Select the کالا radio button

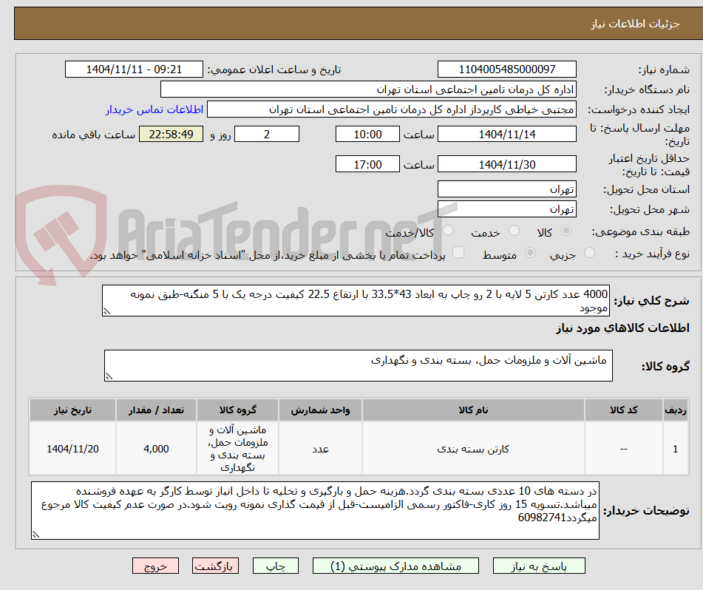point(566,231)
